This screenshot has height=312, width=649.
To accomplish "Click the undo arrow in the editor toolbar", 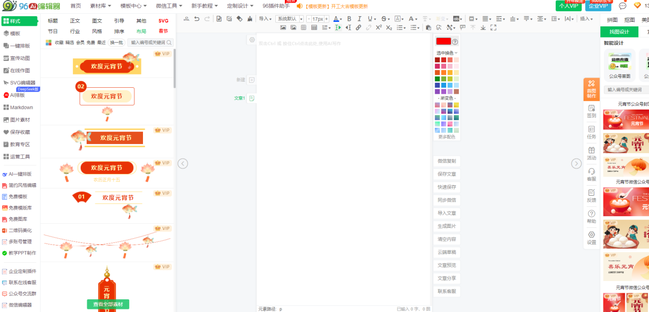I will tap(197, 19).
